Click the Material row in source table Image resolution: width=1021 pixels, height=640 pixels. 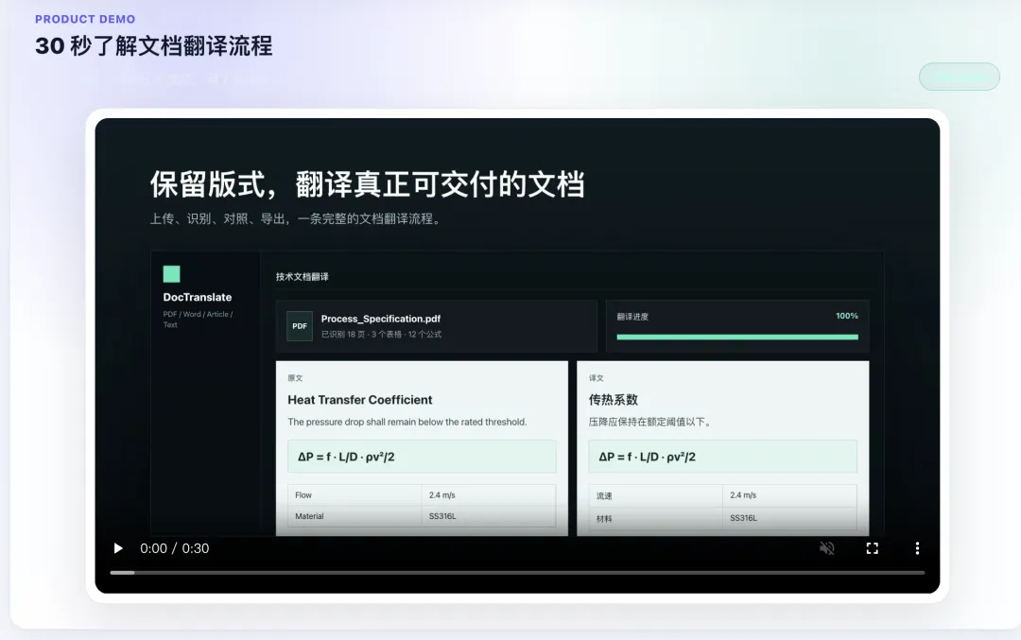(422, 516)
